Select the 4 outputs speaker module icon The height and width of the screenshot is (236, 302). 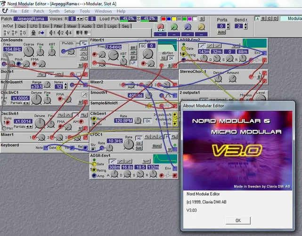click(x=69, y=33)
